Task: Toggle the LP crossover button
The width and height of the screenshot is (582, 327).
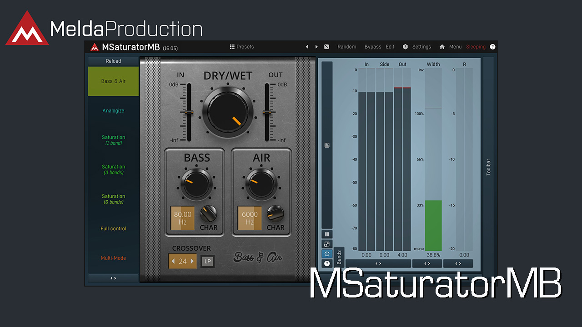Action: [x=208, y=261]
